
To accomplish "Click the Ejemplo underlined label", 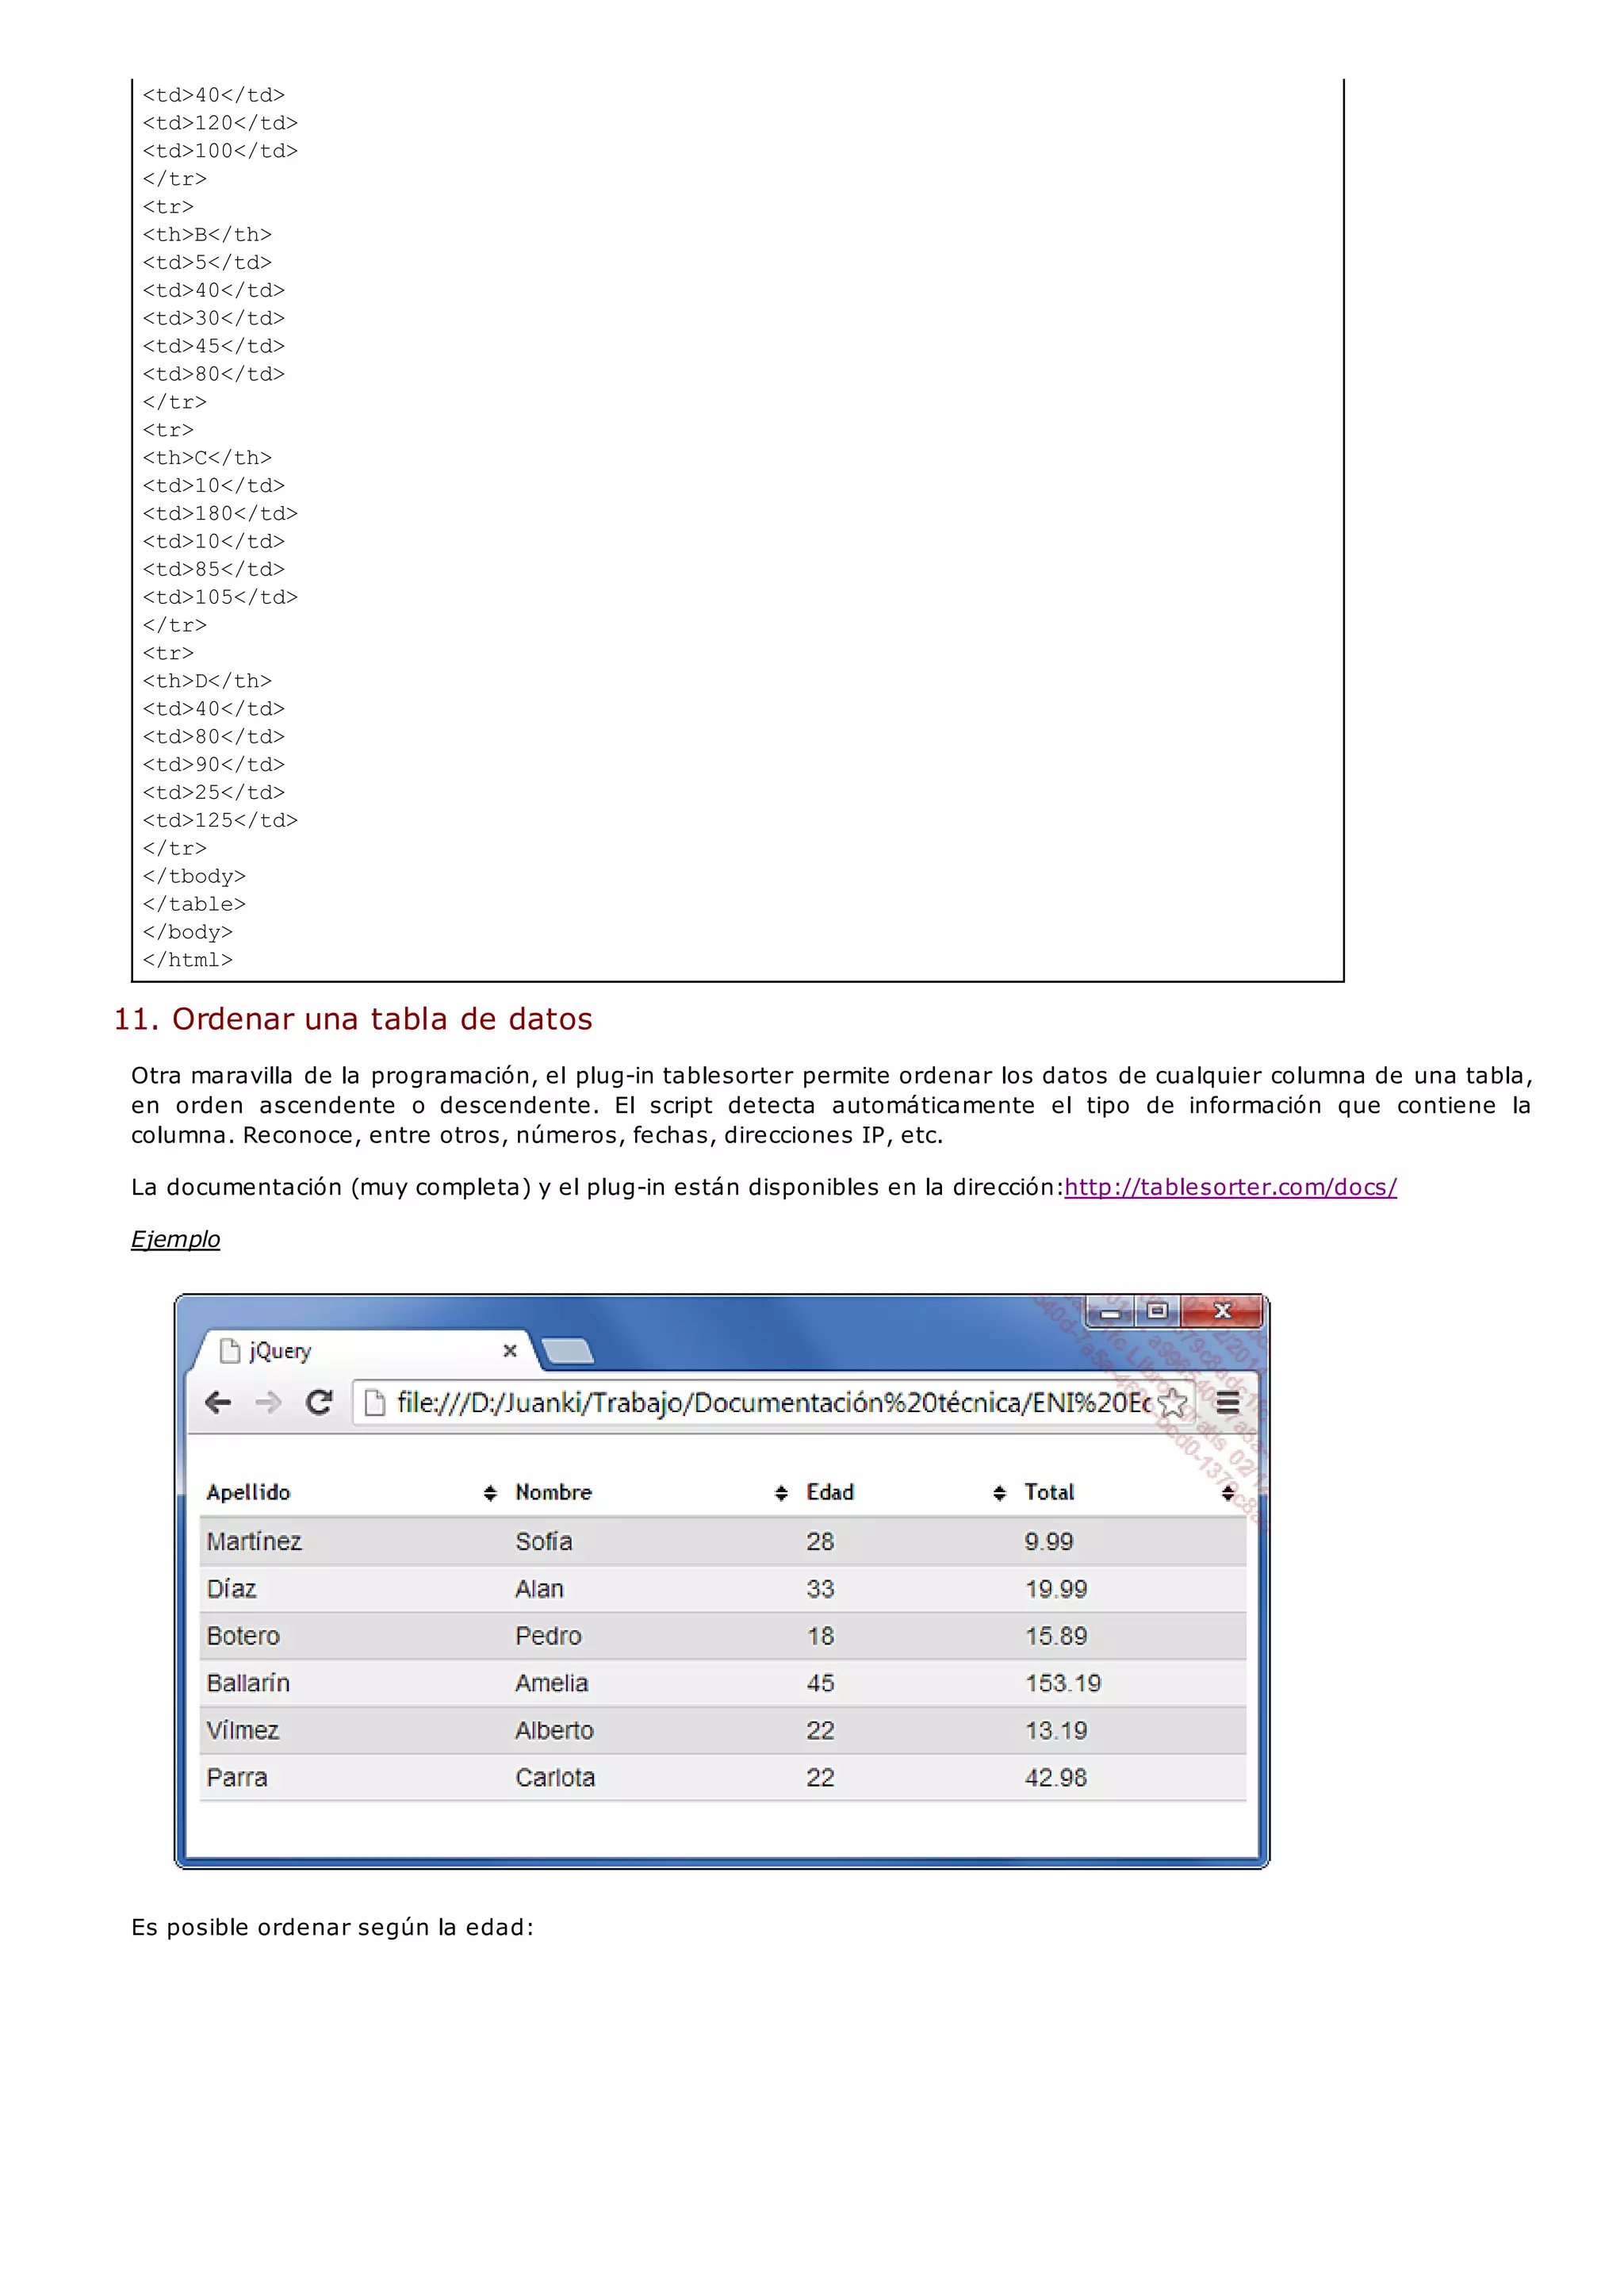I will pyautogui.click(x=175, y=1240).
